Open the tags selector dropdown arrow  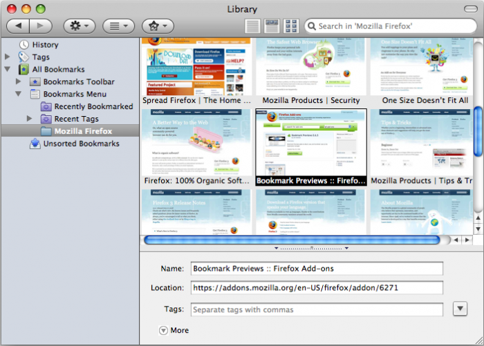[460, 309]
